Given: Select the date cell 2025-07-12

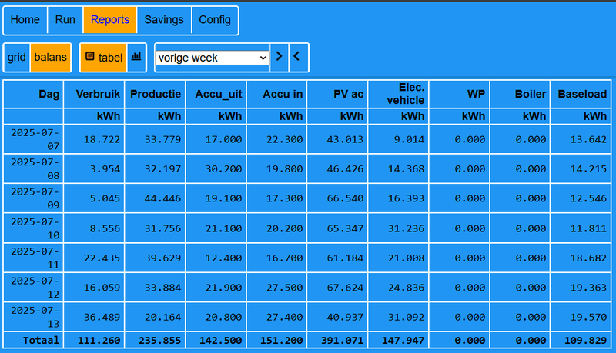Looking at the screenshot, I should click(x=33, y=288).
